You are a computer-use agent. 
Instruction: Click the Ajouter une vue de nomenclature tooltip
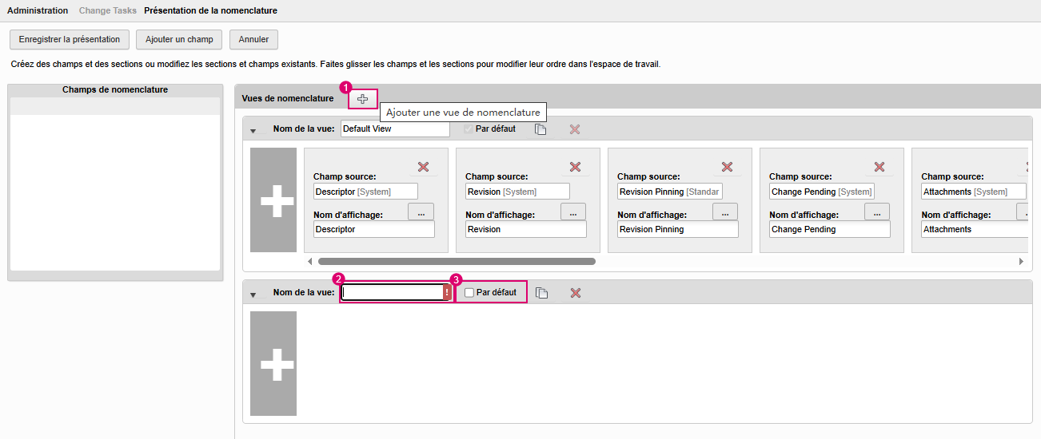point(463,113)
